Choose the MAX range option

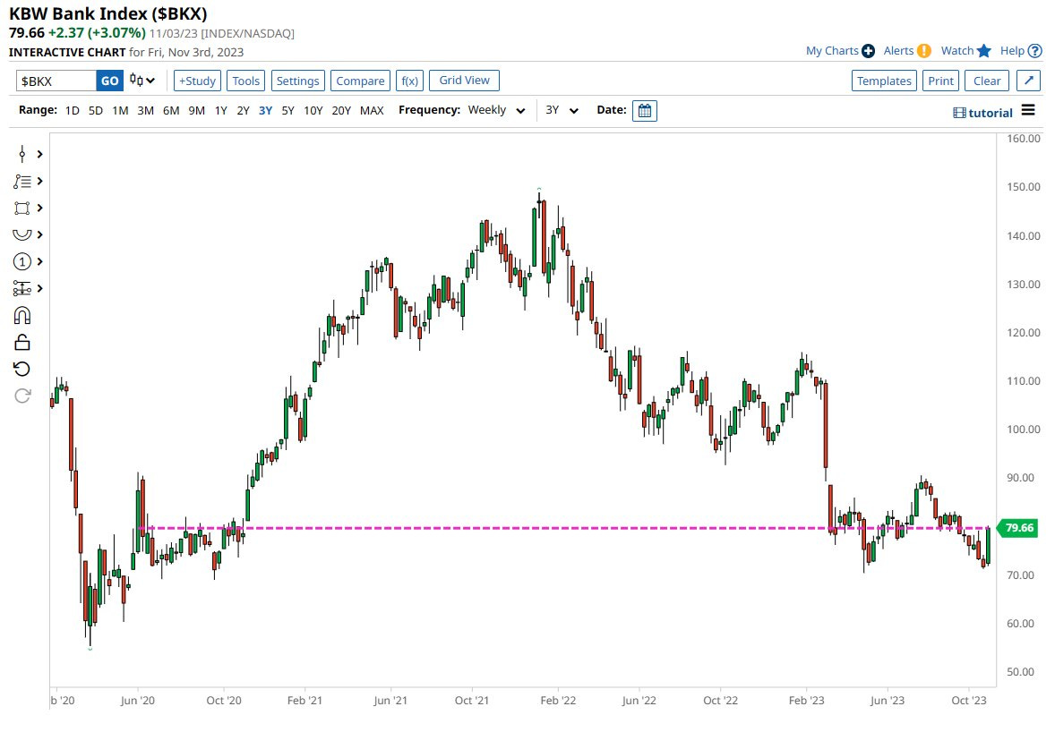(372, 110)
